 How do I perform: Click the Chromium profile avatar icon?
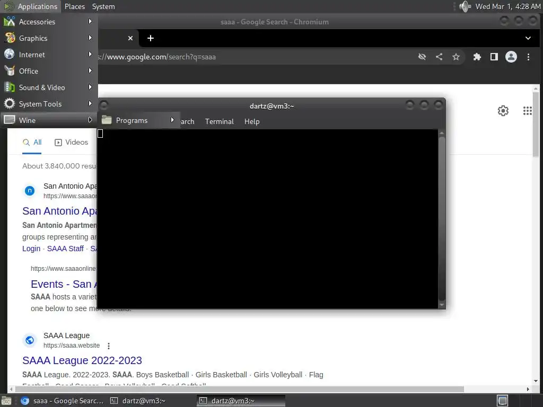click(x=511, y=57)
